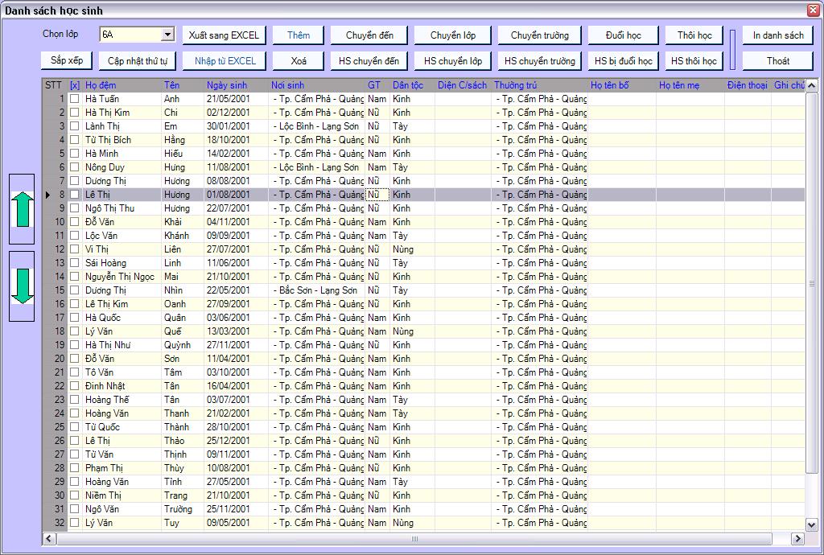Click the horizontal scrollbar thumb
This screenshot has height=555, width=824.
414,538
